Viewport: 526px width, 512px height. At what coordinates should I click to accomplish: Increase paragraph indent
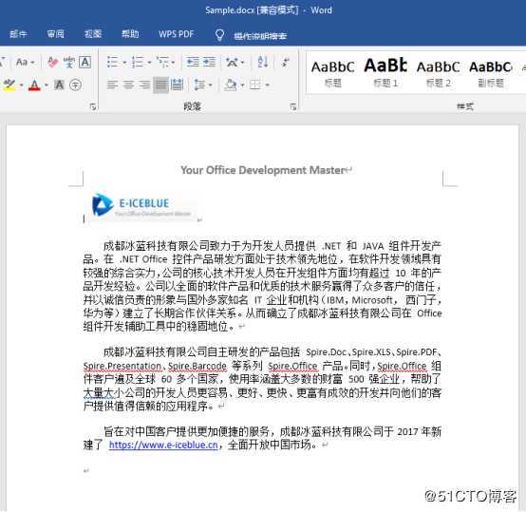coord(209,62)
